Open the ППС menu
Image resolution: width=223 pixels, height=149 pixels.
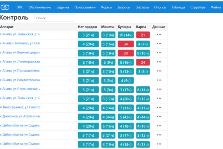click(x=20, y=7)
